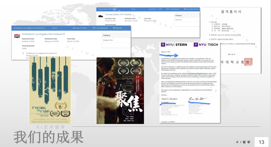Screen dimensions: 271x147
Task: Select the Korean 합격통지서 certificate image
Action: pyautogui.click(x=231, y=40)
